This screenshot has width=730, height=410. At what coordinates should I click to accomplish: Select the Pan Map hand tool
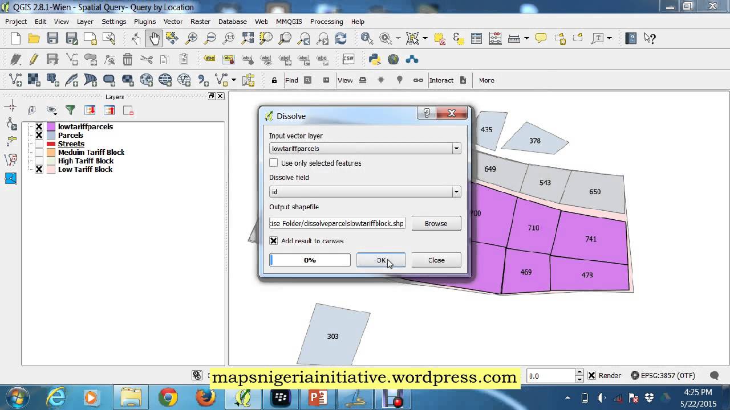click(155, 38)
